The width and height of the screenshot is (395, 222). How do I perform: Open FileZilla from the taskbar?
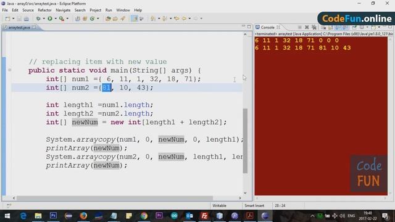click(x=204, y=216)
